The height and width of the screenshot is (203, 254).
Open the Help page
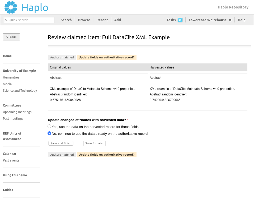click(x=241, y=20)
